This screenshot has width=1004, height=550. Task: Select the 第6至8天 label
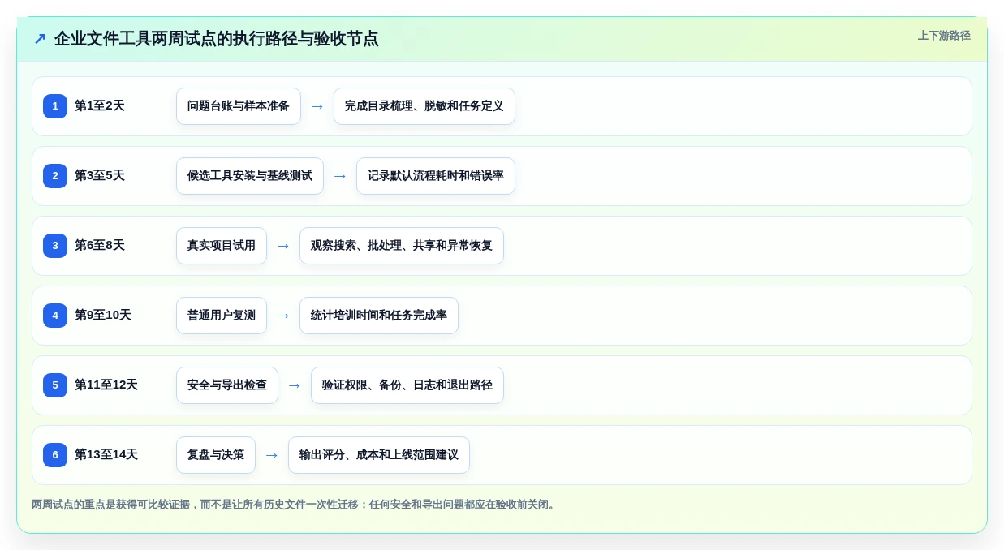coord(100,246)
